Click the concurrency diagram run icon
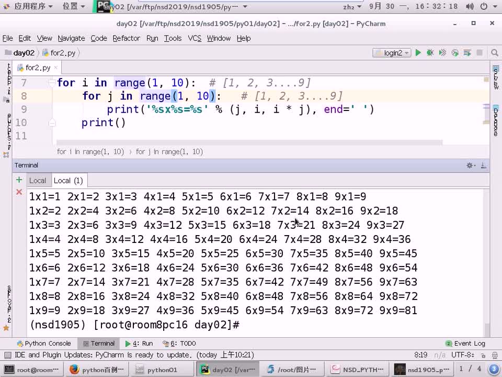502x377 pixels. (467, 53)
